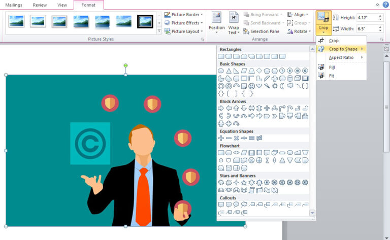Pick the Cube basic shape
Image resolution: width=390 pixels, height=240 pixels.
click(298, 79)
